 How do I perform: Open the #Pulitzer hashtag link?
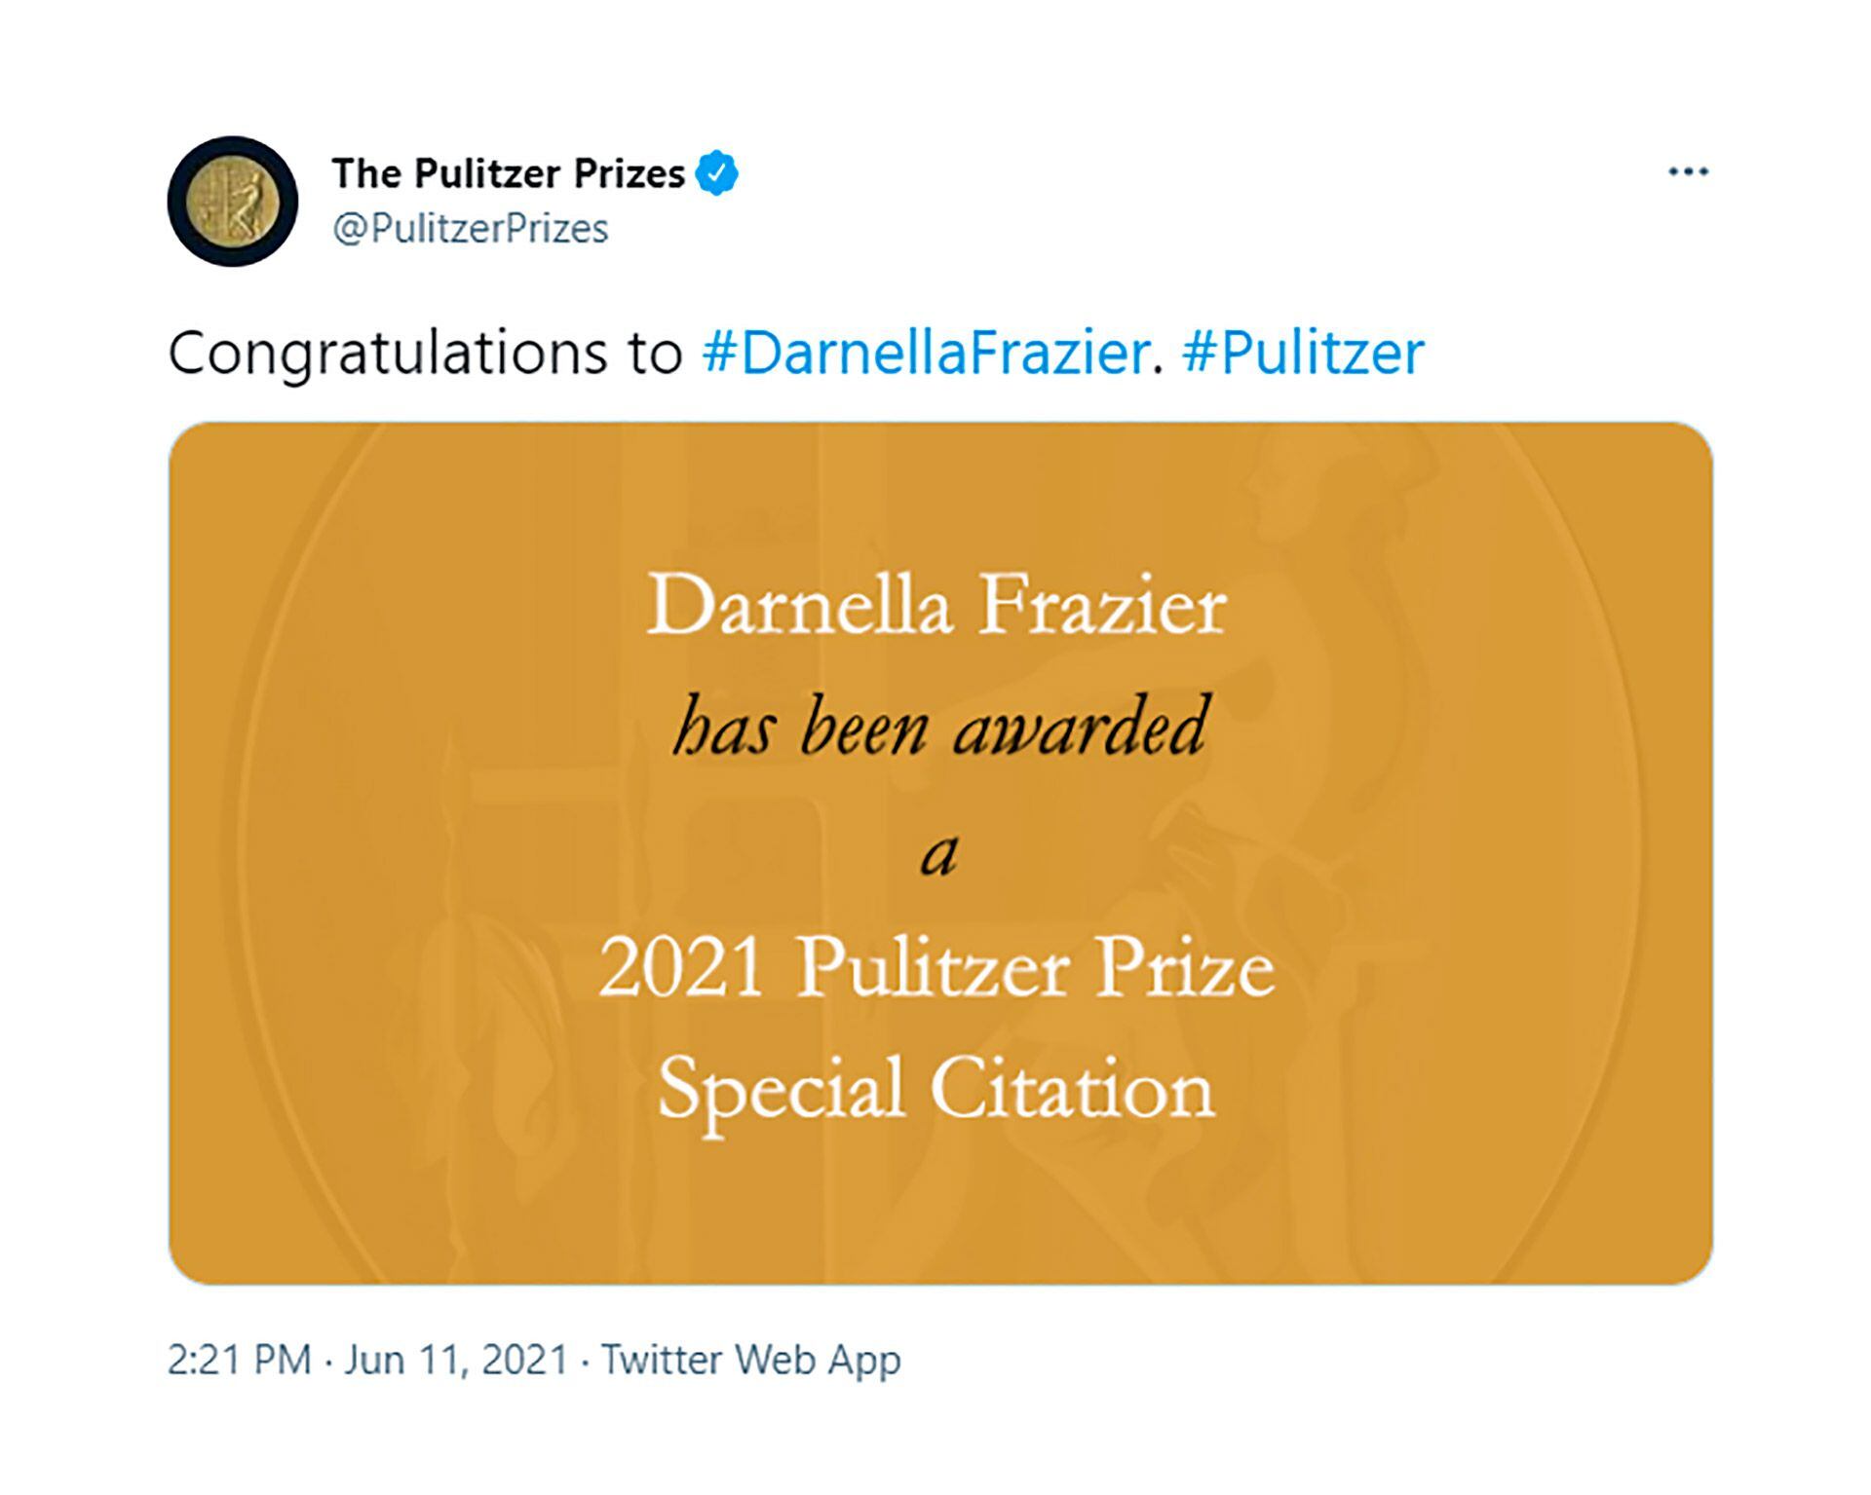coord(1303,352)
